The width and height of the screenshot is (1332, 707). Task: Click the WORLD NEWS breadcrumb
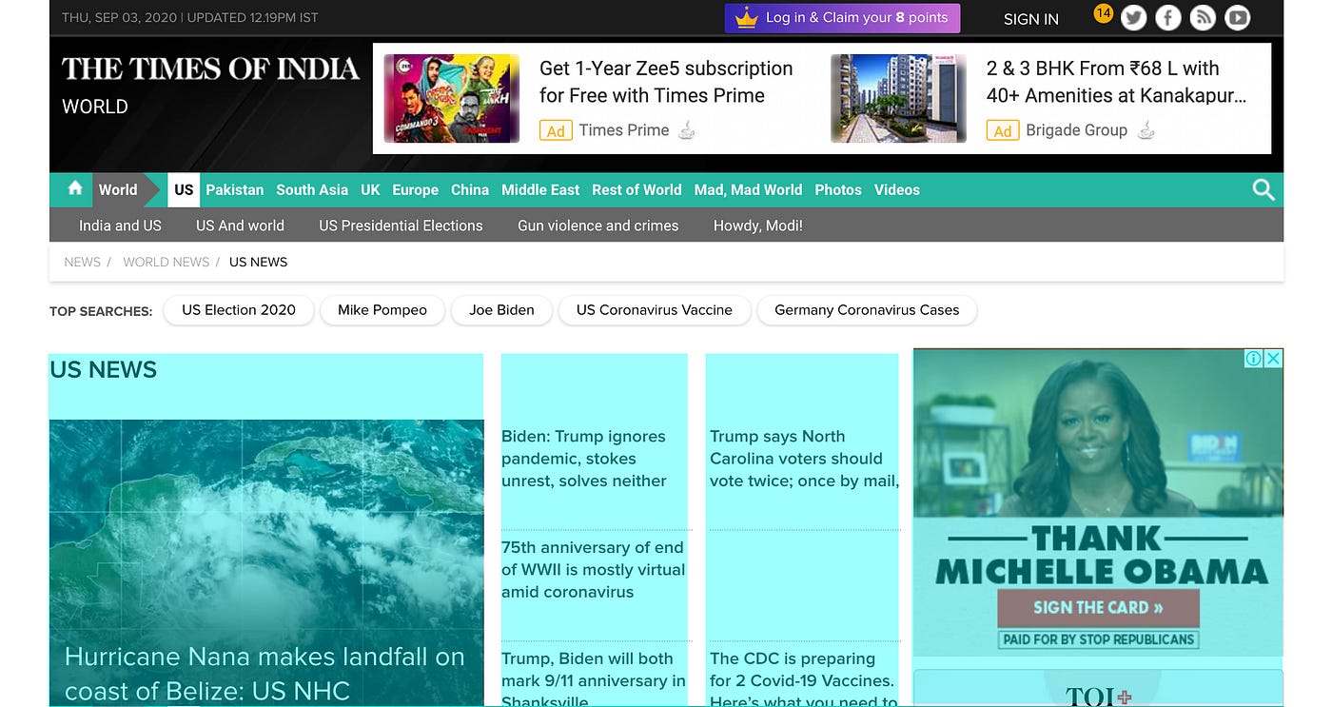point(166,262)
